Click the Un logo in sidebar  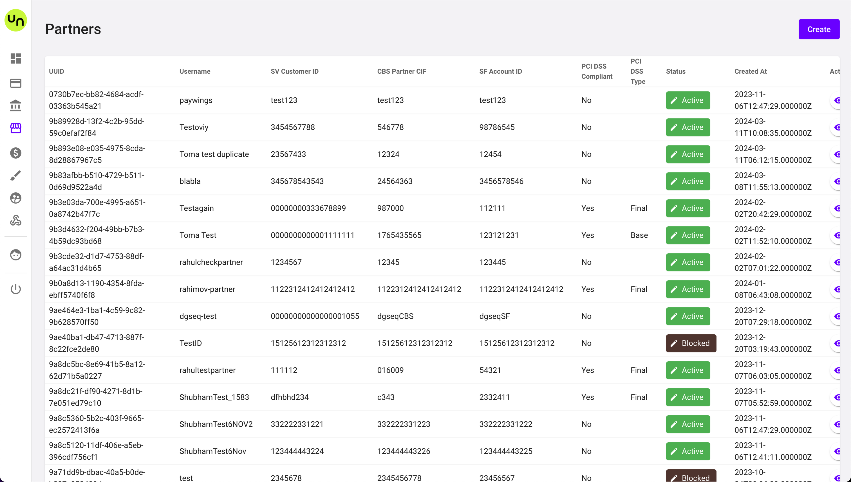point(15,20)
